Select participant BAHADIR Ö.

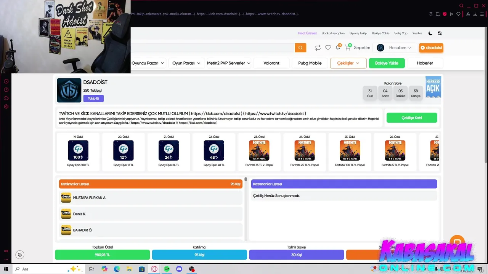tap(151, 230)
